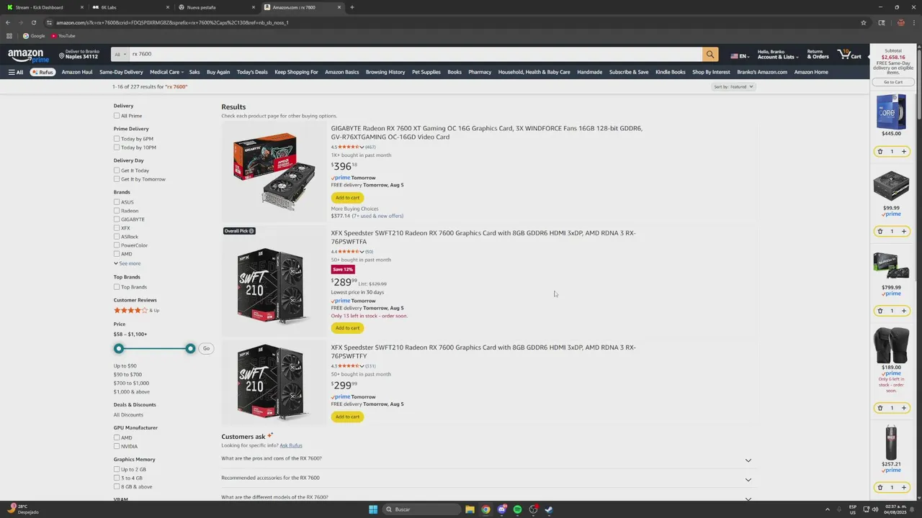Tick the All Prime checkbox
Viewport: 922px width, 518px height.
117,116
